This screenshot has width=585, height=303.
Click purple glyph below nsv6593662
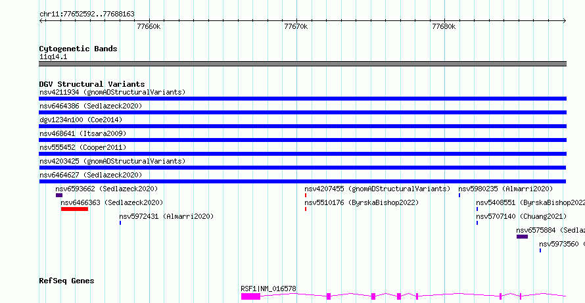click(x=59, y=195)
